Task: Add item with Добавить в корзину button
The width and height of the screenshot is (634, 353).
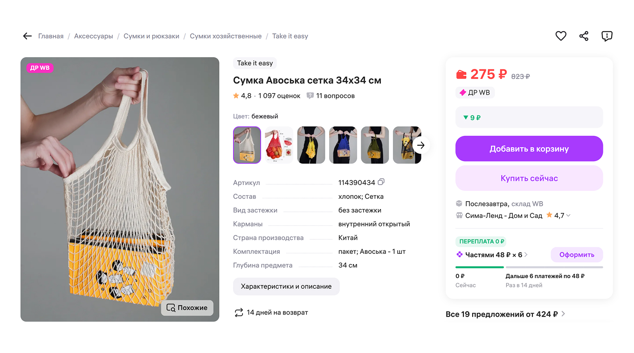Action: [x=529, y=149]
